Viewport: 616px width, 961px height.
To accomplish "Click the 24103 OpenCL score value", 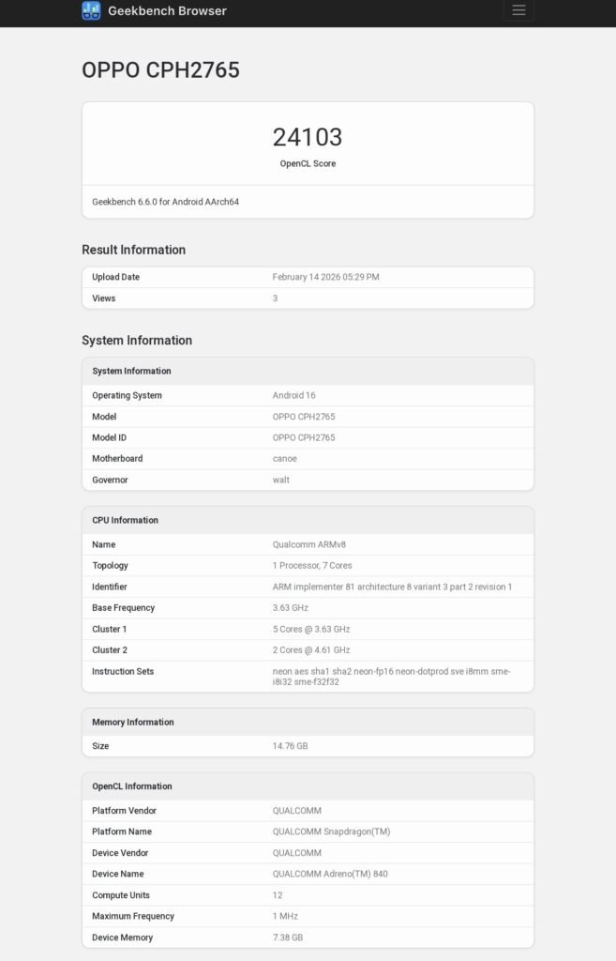I will pyautogui.click(x=308, y=136).
